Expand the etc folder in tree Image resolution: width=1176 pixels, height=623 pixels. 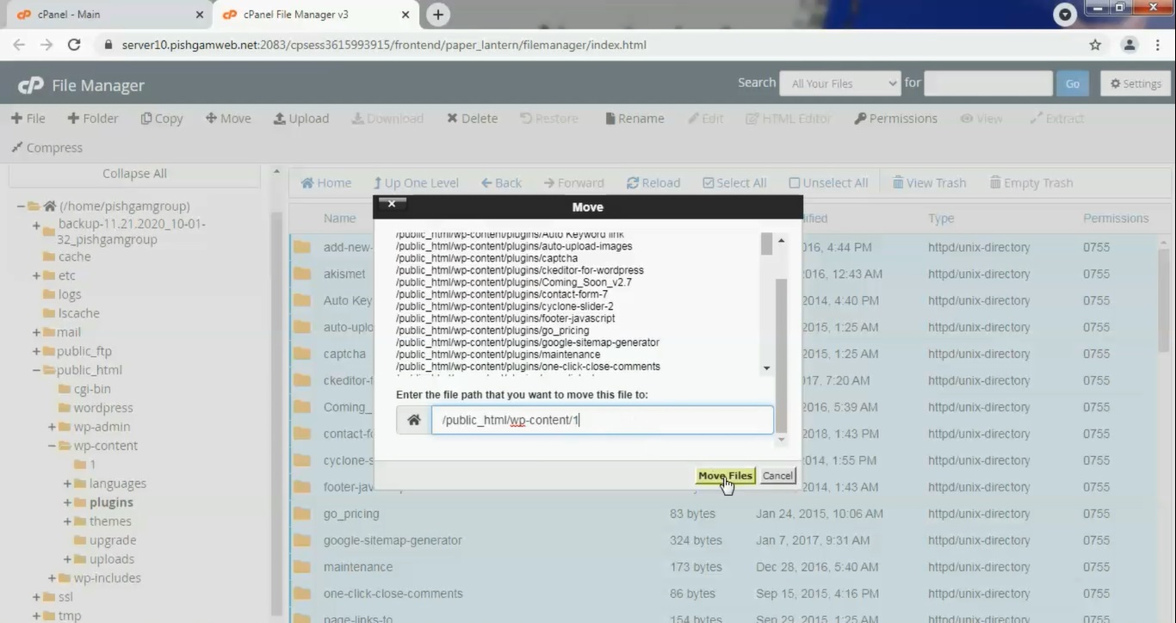(36, 275)
